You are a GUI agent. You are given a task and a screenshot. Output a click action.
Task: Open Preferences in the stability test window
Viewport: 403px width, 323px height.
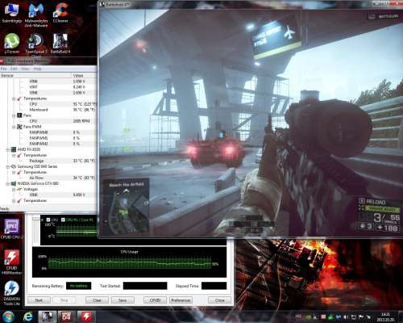pos(181,300)
